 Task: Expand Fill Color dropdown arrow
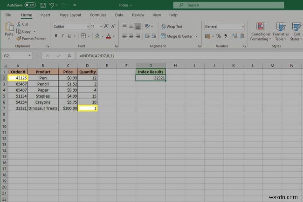103,36
